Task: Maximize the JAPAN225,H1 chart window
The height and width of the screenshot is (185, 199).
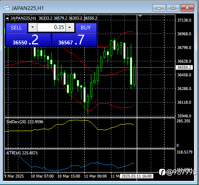Action: coord(173,8)
